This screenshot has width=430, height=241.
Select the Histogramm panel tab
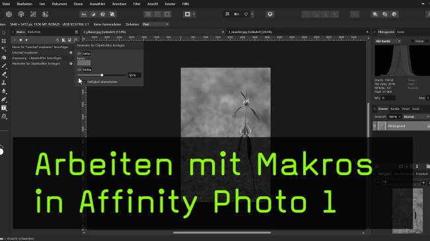pos(386,32)
